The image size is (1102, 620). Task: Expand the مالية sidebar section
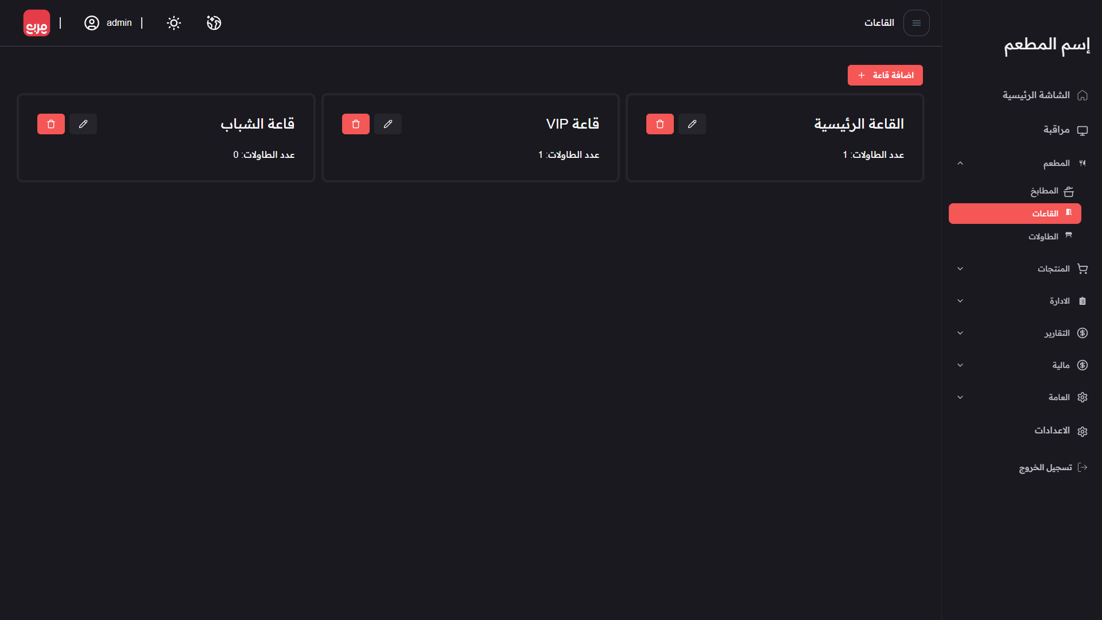click(960, 365)
